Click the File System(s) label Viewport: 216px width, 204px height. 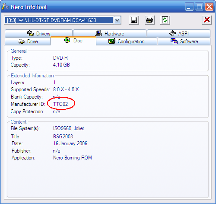pyautogui.click(x=25, y=128)
